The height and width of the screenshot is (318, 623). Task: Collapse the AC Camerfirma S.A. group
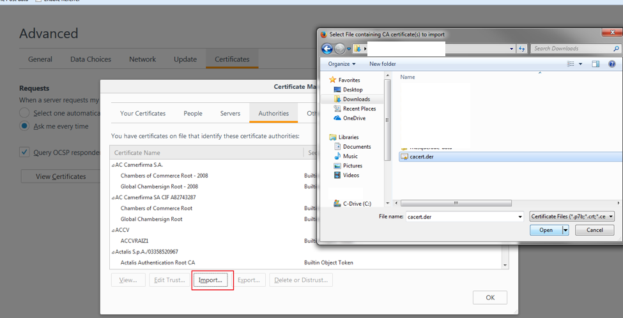tap(113, 165)
